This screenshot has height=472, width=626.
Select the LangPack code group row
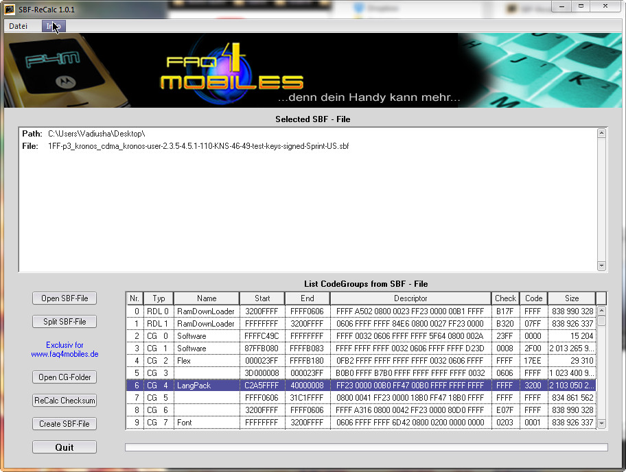click(361, 386)
